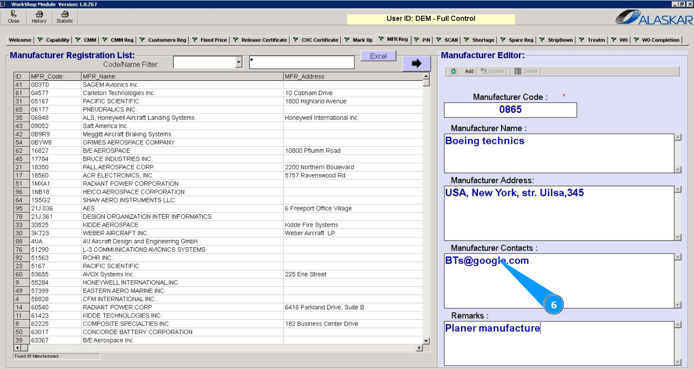This screenshot has height=370, width=694.
Task: Select the AVOX Systems Inc. row
Action: click(218, 274)
